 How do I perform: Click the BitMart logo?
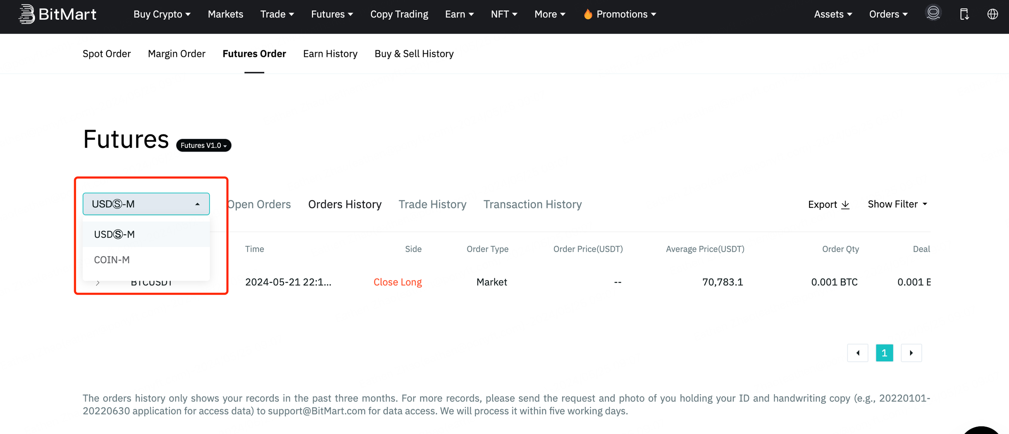pos(57,14)
